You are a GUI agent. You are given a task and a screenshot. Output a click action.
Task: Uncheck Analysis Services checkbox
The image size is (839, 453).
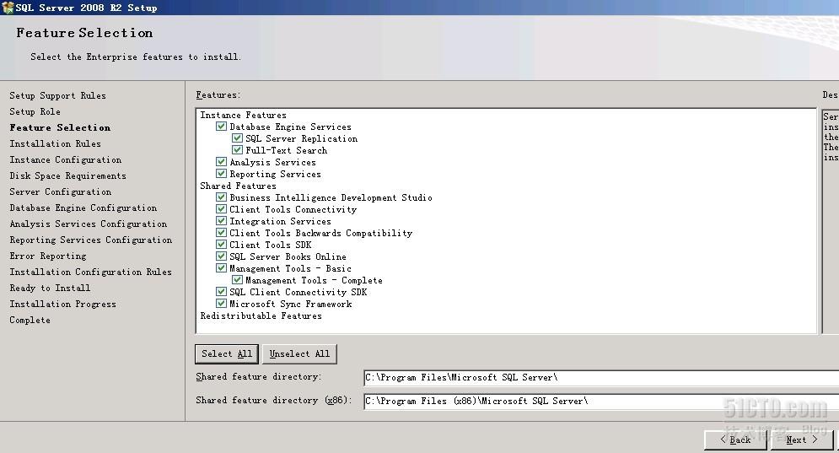221,162
